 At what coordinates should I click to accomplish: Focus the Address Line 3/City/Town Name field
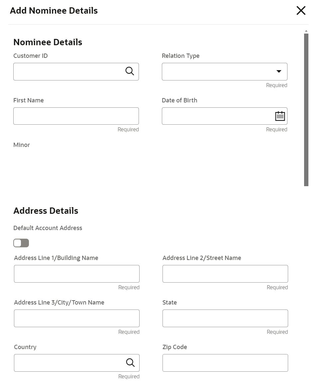tap(76, 318)
